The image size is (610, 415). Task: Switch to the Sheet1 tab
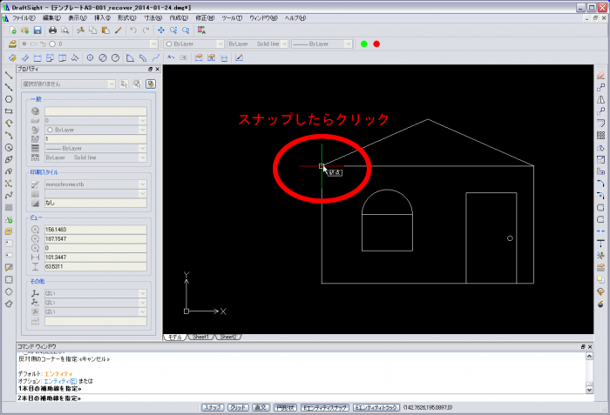click(202, 336)
